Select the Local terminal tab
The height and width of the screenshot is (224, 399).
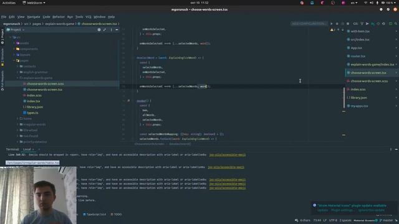27,149
